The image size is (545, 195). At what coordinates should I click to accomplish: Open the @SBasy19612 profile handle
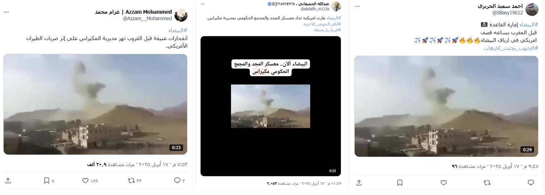[507, 13]
